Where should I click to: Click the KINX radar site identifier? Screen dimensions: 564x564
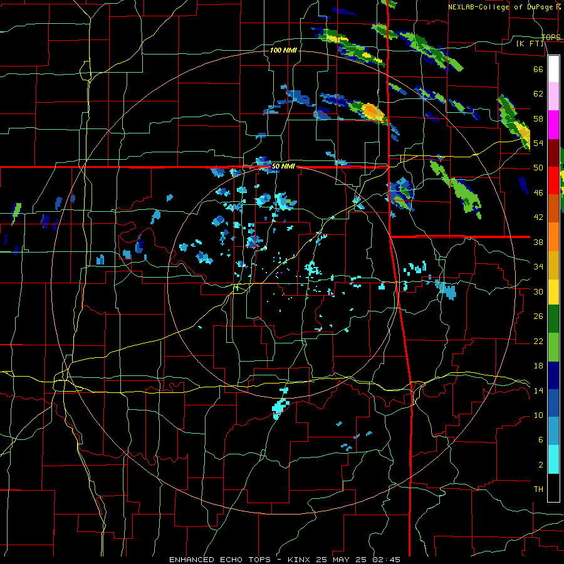(x=300, y=560)
